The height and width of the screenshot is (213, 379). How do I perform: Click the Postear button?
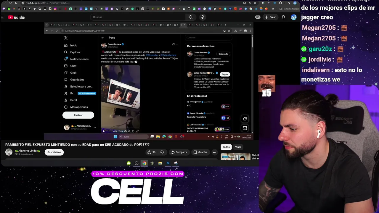coord(78,115)
